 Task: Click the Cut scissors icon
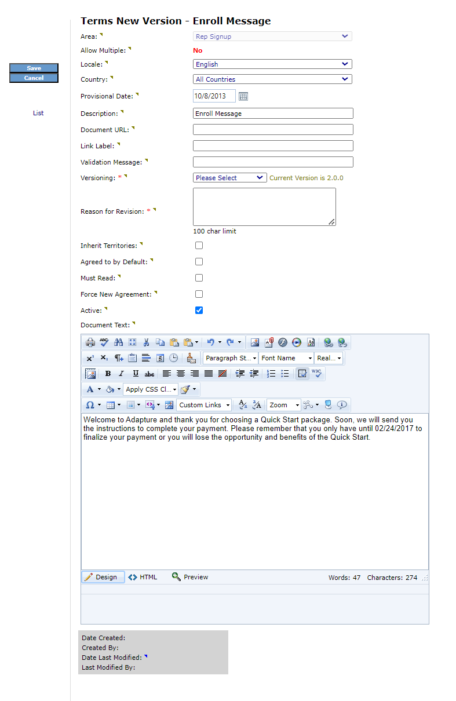(147, 342)
